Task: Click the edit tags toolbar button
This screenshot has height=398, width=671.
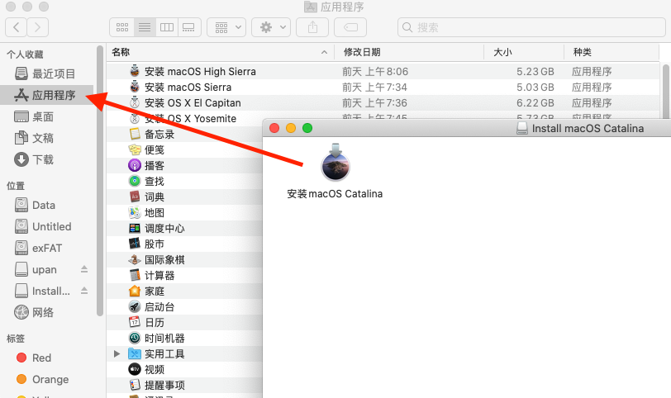Action: (x=350, y=27)
